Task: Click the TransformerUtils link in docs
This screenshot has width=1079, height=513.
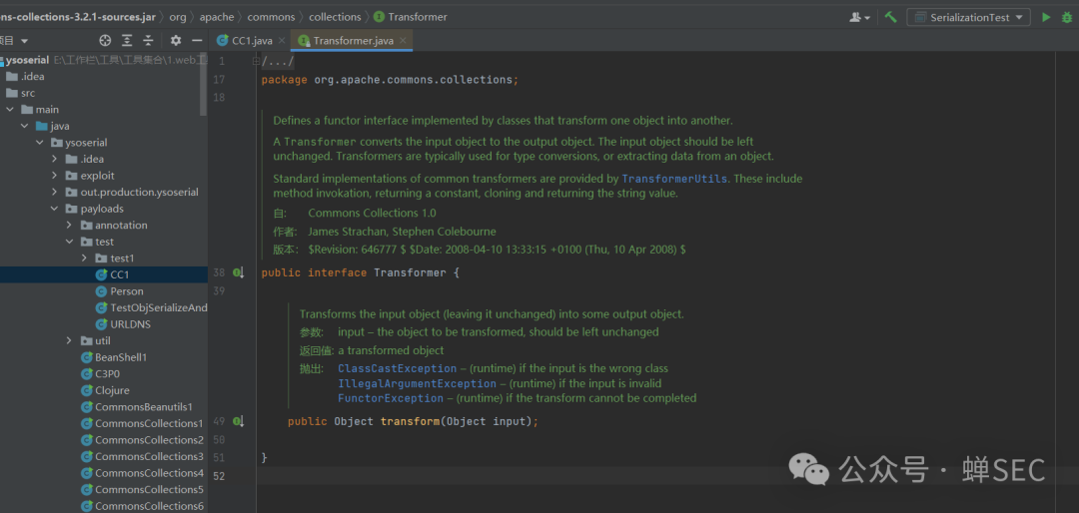Action: [x=674, y=179]
